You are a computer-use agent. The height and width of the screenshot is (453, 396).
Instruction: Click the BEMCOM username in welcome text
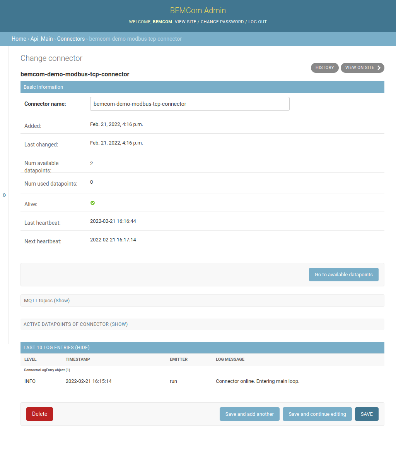coord(162,22)
